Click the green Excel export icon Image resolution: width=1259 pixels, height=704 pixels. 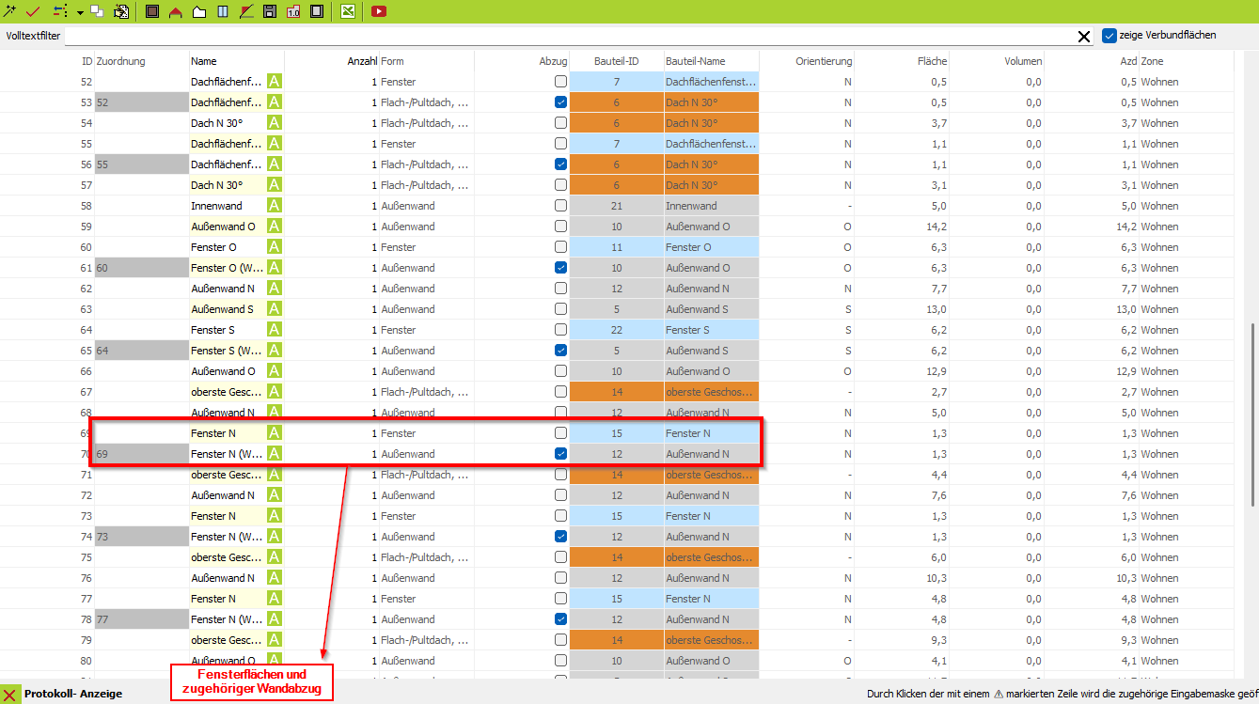(x=348, y=11)
